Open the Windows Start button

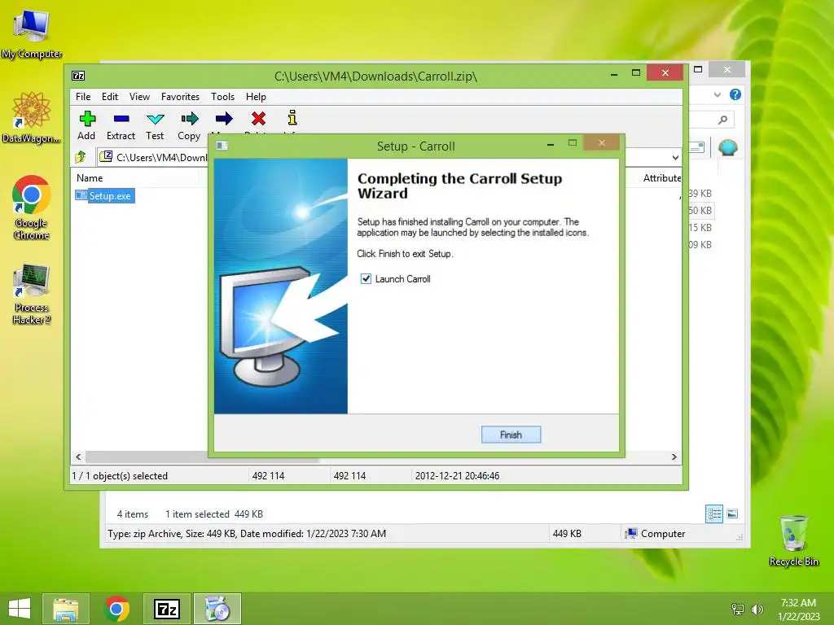pos(20,609)
